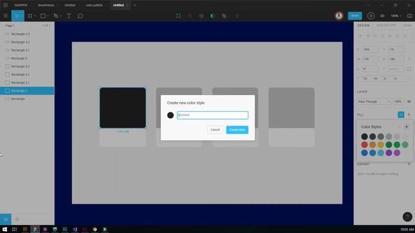Open the shape tools dropdown arrow
Viewport: 415px width, 233px height.
pos(47,16)
